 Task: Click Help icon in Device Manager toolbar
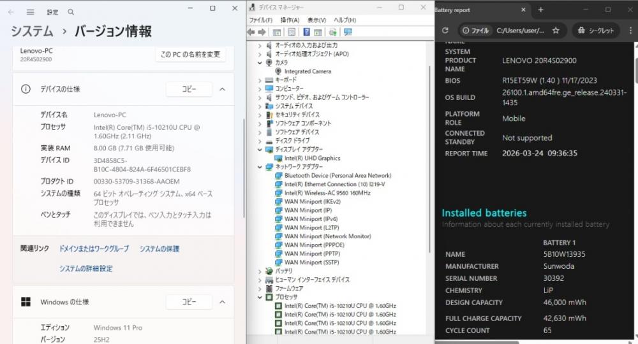pyautogui.click(x=306, y=32)
